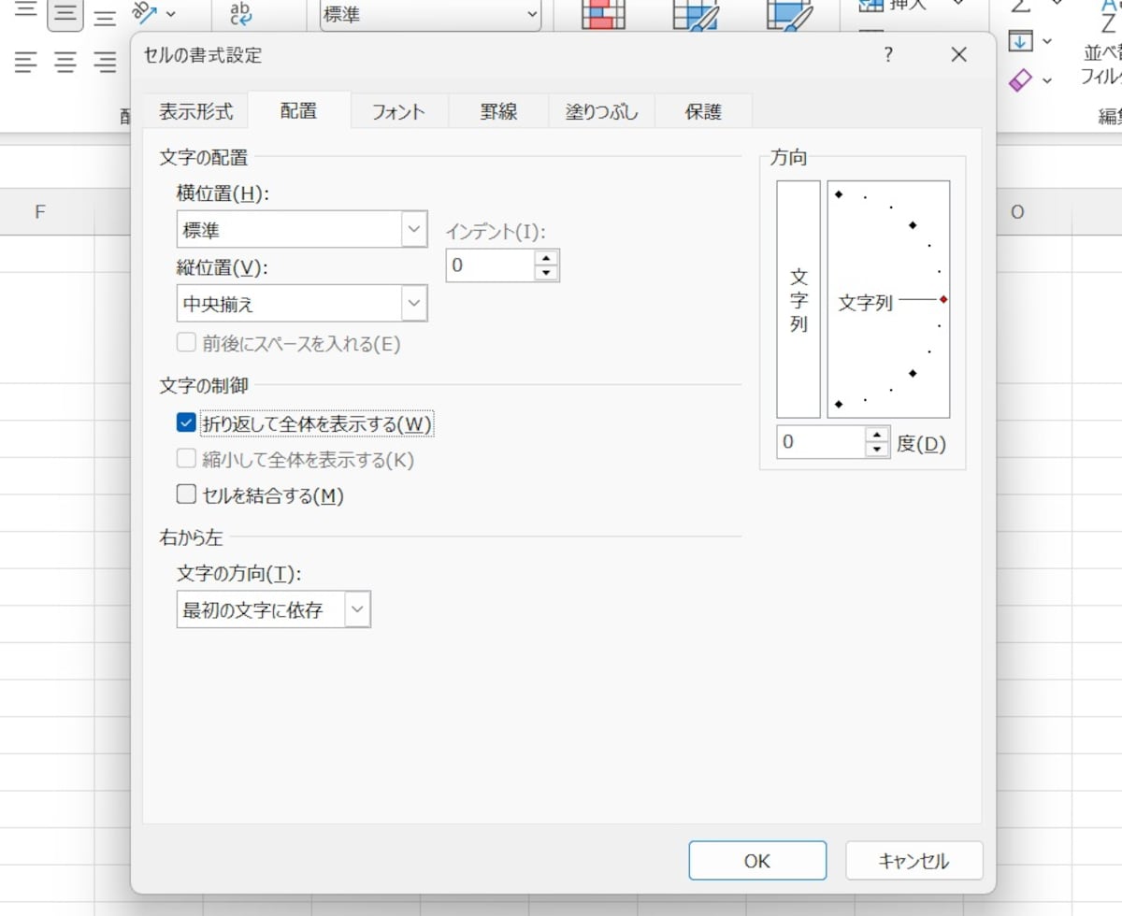
Task: Set text angle via orientation dial diamond
Action: [x=942, y=301]
